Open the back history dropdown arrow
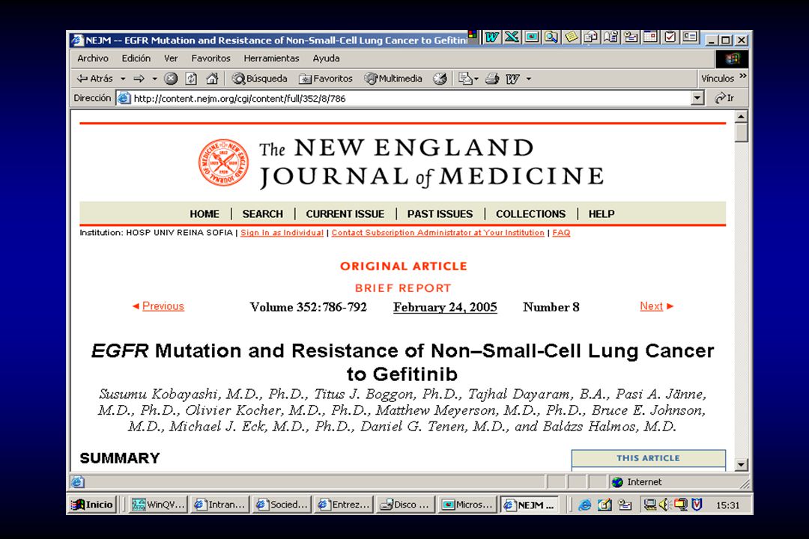 (123, 79)
